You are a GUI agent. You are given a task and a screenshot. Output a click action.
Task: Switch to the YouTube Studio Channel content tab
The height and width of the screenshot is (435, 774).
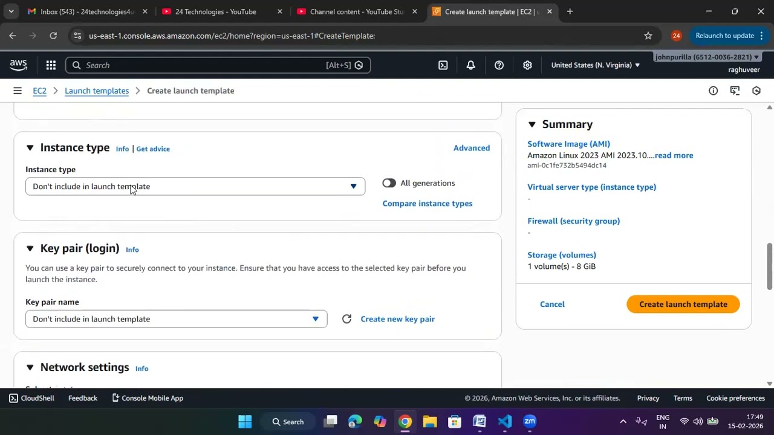tap(357, 11)
